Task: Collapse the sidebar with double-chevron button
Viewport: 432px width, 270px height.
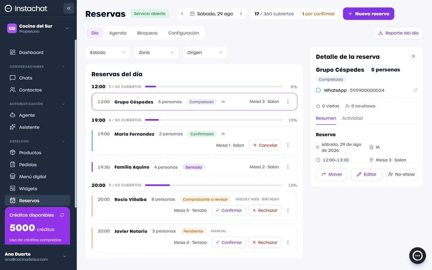Action: pos(69,8)
